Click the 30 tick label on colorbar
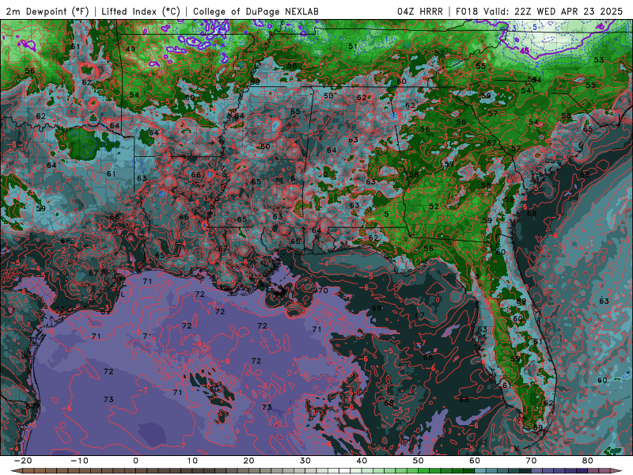The image size is (633, 475). click(x=305, y=461)
